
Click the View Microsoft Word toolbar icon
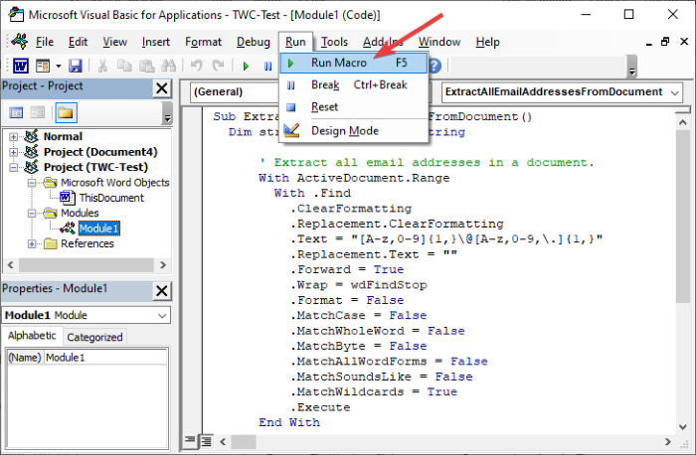tap(21, 67)
